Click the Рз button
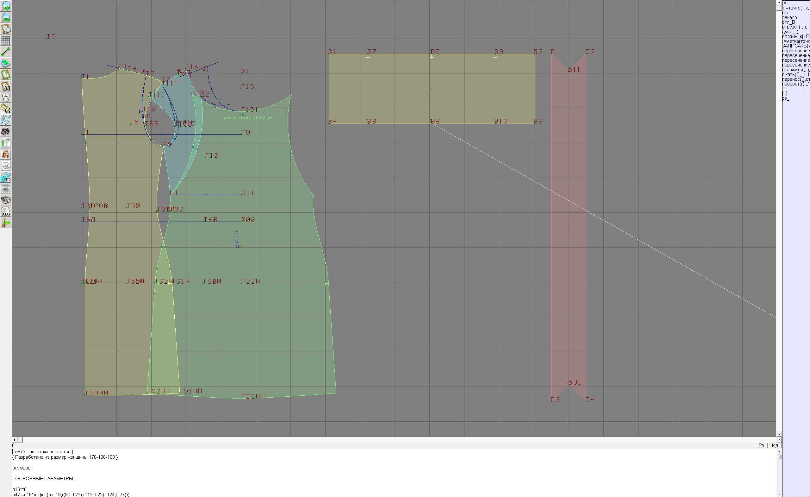Image resolution: width=810 pixels, height=497 pixels. pos(761,445)
